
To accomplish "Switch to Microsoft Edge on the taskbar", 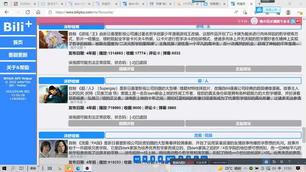I will (x=78, y=168).
